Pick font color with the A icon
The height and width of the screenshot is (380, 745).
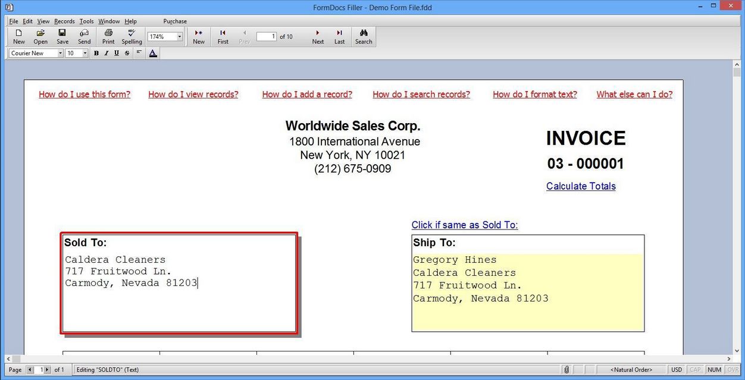153,53
